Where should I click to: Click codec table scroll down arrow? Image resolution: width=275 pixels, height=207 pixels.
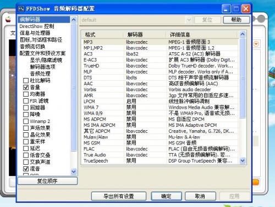click(x=243, y=160)
